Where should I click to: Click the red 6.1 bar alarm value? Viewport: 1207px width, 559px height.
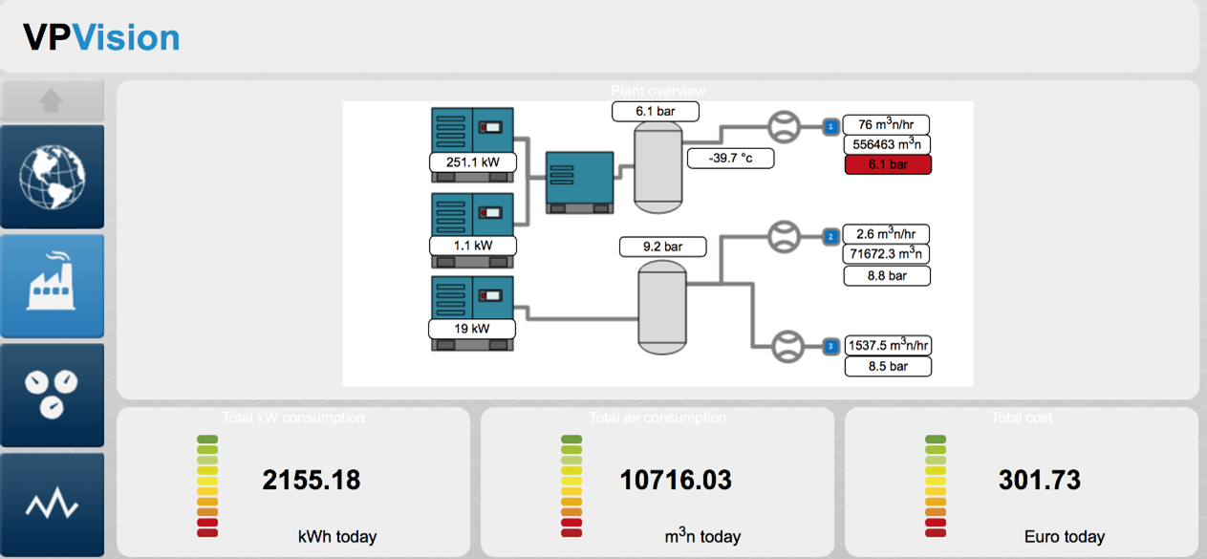click(887, 164)
